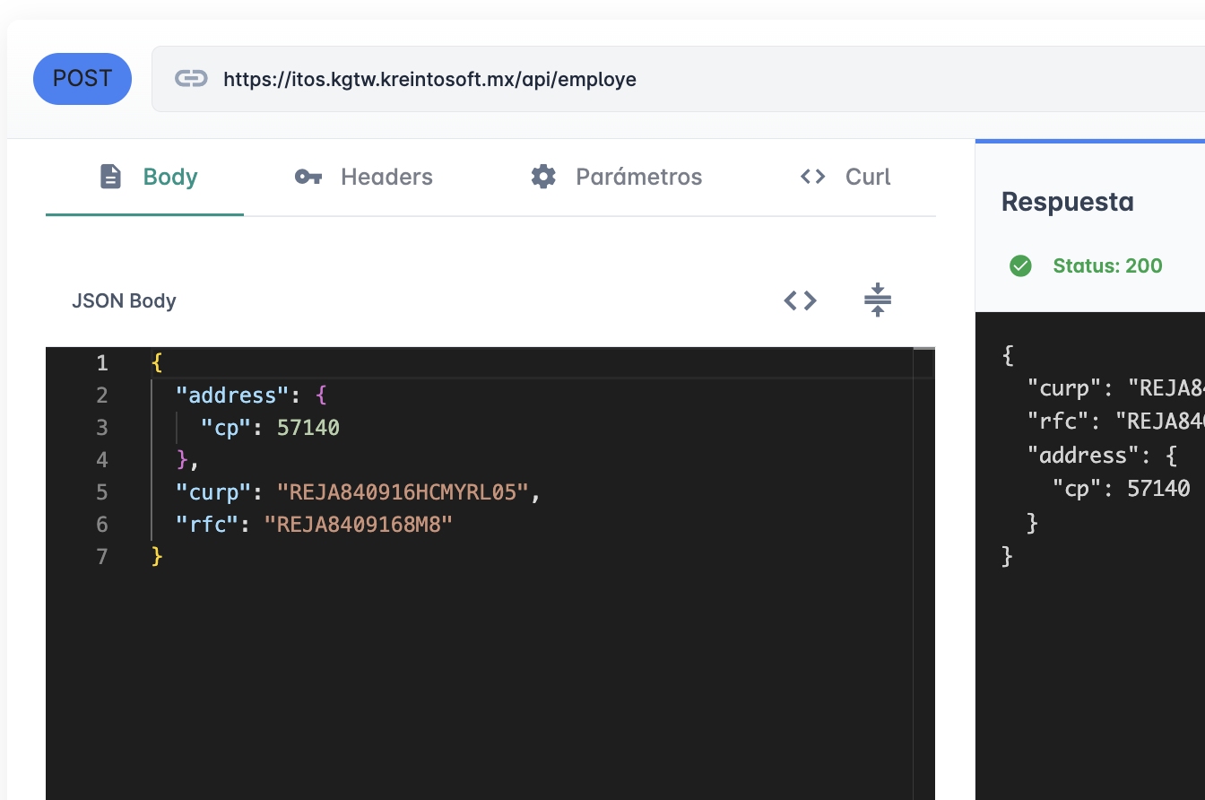The image size is (1205, 800).
Task: Click the document icon on Body tab
Action: [x=110, y=177]
